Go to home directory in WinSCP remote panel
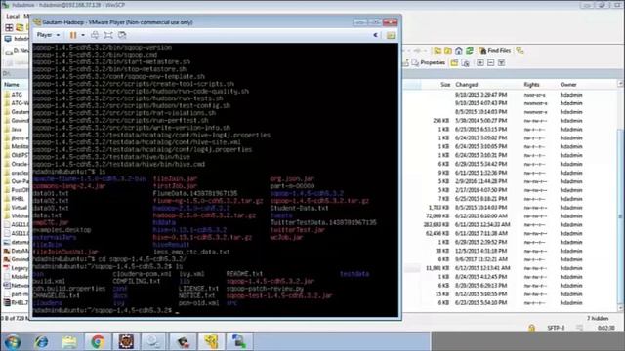Viewport: 625px width, 351px height. click(x=459, y=51)
